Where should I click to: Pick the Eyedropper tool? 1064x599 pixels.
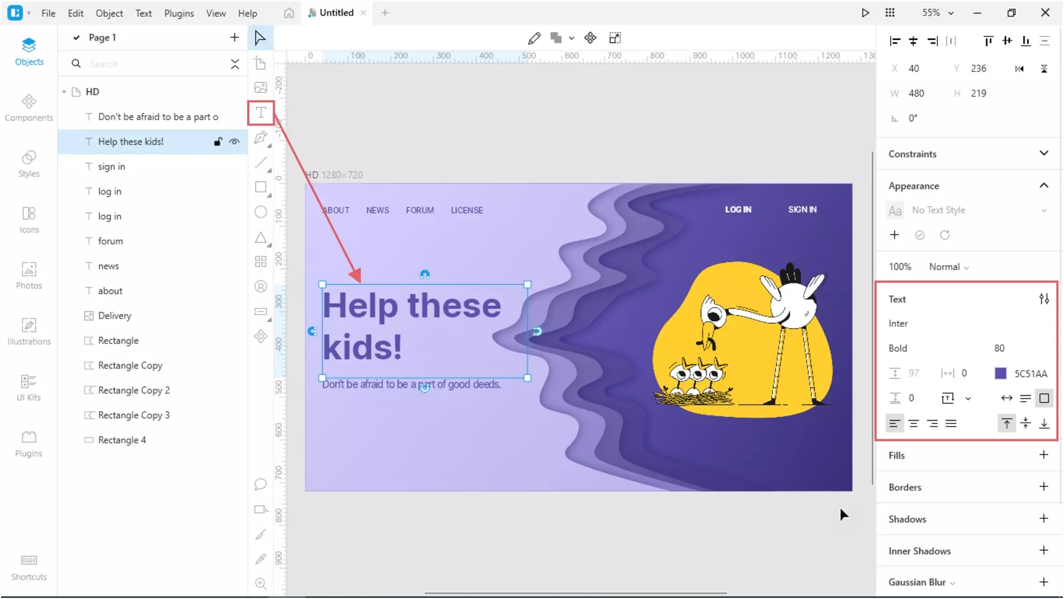[x=260, y=559]
